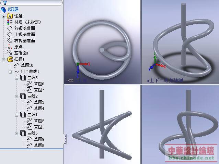
Task: Collapse the 曲线6 node
Action: (x=16, y=134)
